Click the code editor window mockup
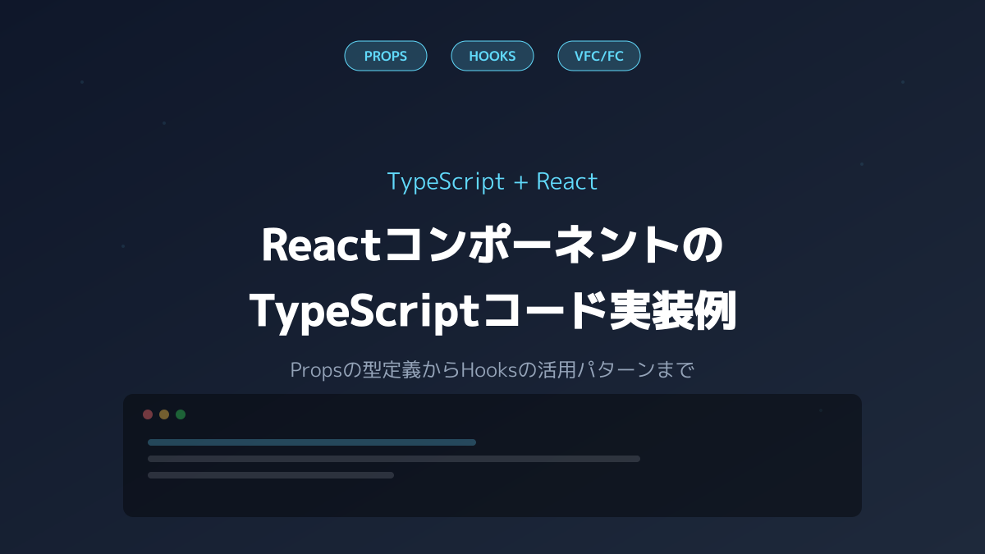This screenshot has height=554, width=985. tap(492, 456)
